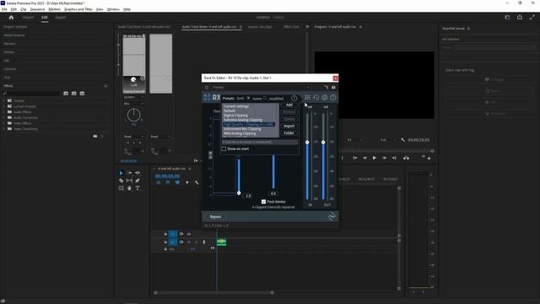540x304 pixels.
Task: Select the Track Select Forward tool
Action: (x=129, y=173)
